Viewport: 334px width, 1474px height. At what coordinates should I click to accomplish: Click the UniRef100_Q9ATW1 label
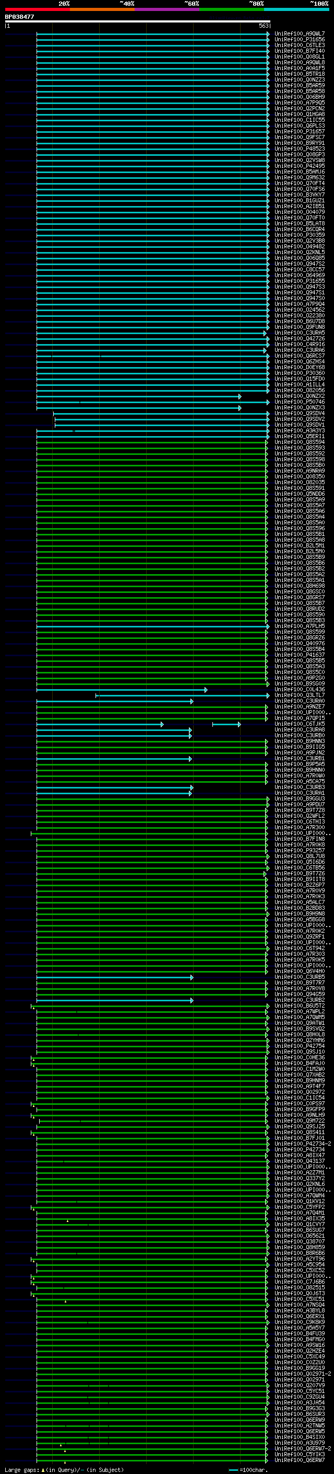(300, 1023)
